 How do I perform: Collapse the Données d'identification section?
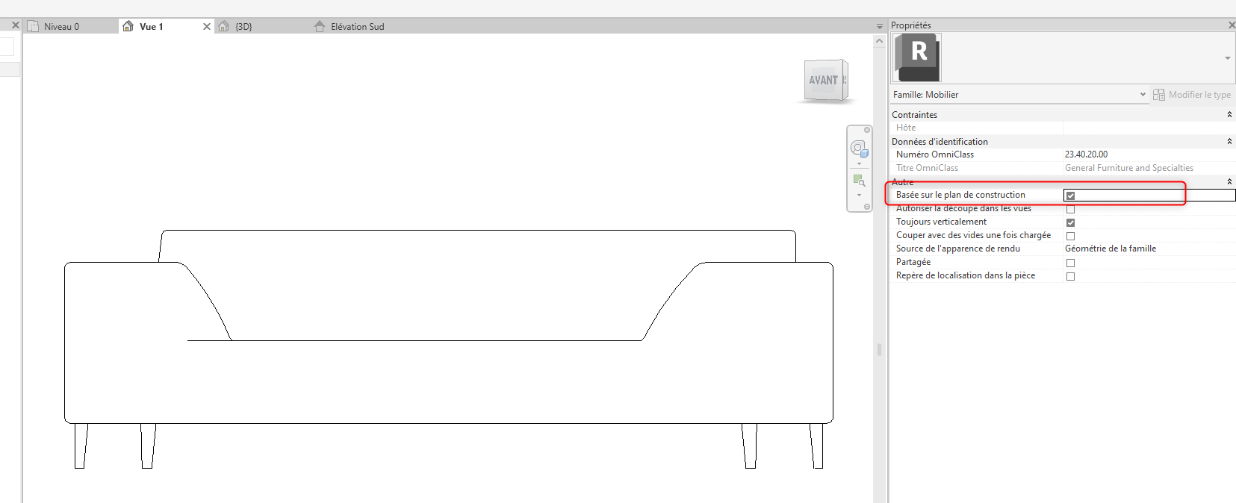click(1229, 141)
